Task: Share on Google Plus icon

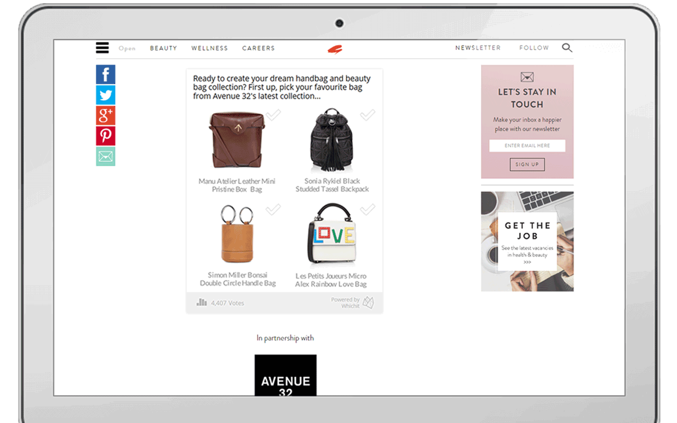Action: point(106,115)
